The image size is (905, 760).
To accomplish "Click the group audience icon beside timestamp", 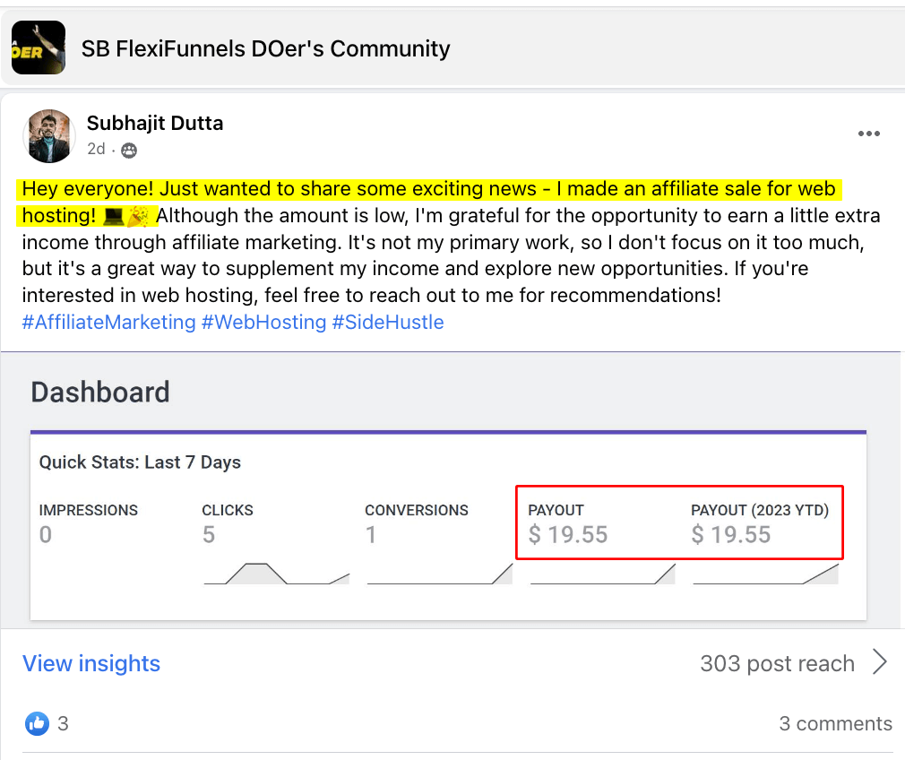I will coord(129,150).
